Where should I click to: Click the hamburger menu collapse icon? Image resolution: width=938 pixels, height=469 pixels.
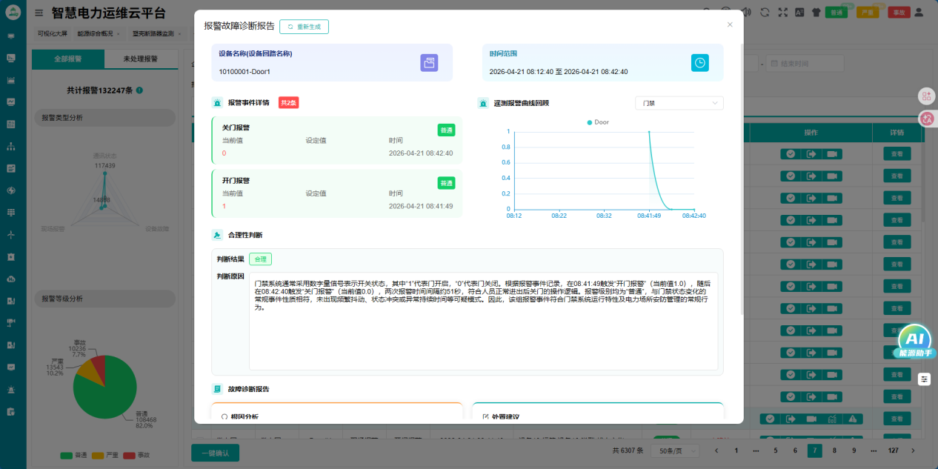(x=39, y=13)
